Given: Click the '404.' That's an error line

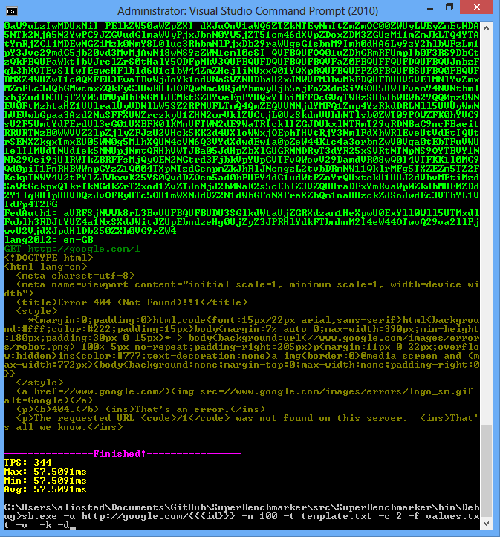Looking at the screenshot, I should 140,409.
